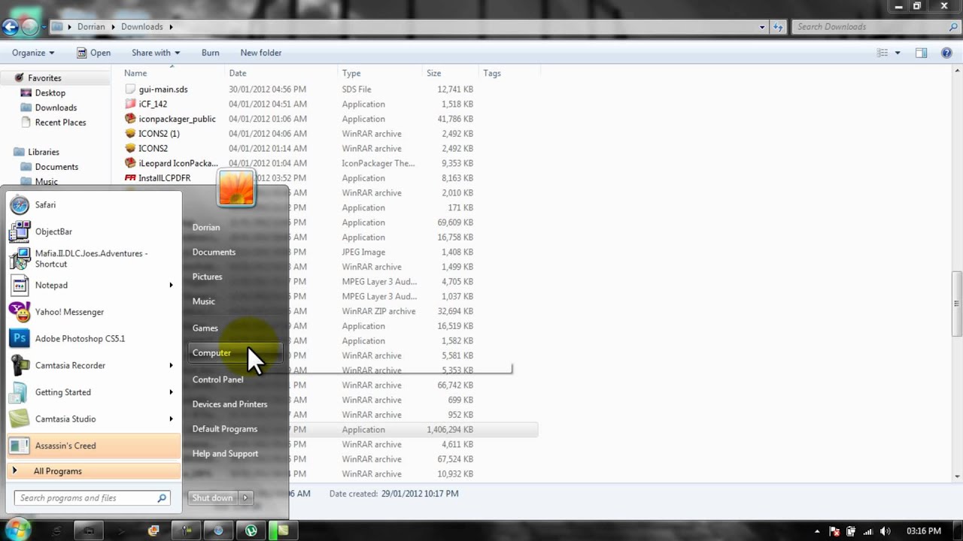Click the refresh button beside address bar
The image size is (963, 541).
[779, 27]
